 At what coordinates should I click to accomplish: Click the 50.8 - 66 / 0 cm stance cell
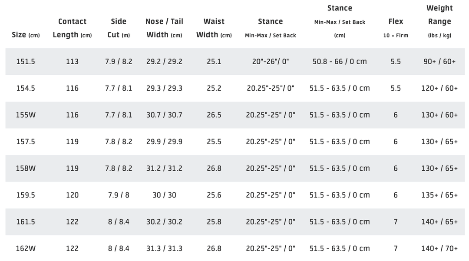point(340,62)
